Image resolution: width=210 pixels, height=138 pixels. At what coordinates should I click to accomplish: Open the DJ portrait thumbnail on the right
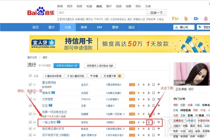point(192,74)
